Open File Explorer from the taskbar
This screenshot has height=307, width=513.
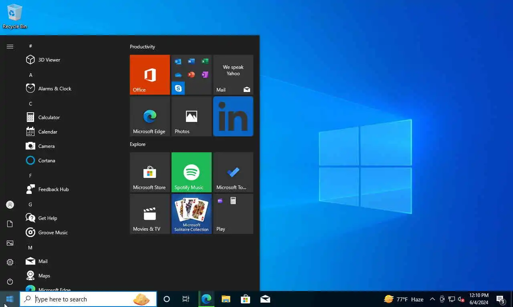(226, 299)
